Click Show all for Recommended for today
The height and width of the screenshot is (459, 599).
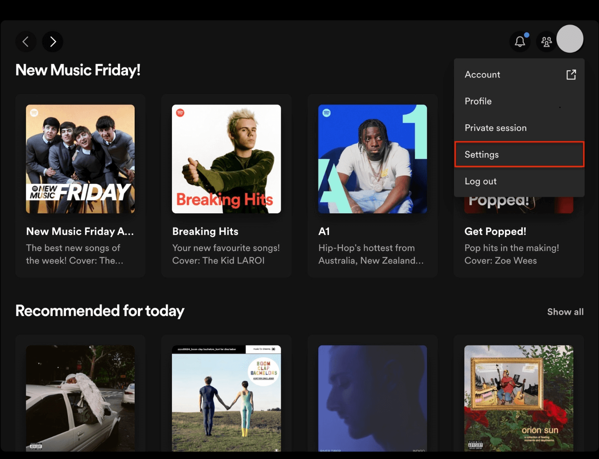click(x=565, y=312)
